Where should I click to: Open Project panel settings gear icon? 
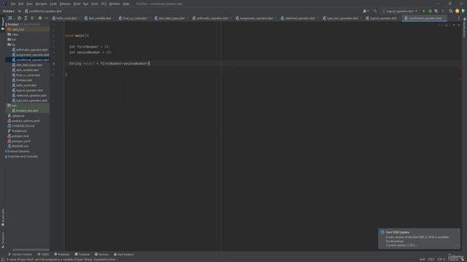[40, 18]
